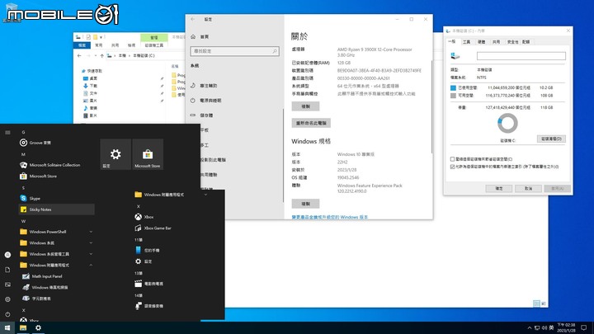Viewport: 594px width, 334px height.
Task: Select the Security tab in Properties
Action: pyautogui.click(x=512, y=42)
